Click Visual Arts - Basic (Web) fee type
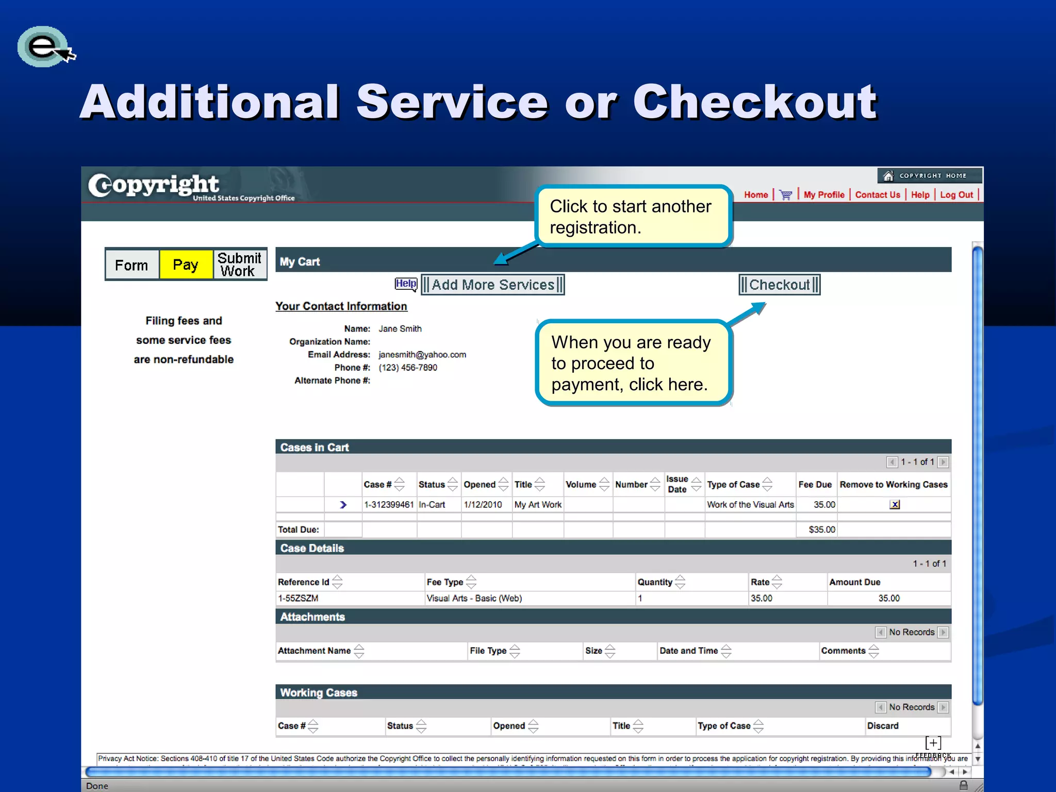The width and height of the screenshot is (1056, 792). 474,598
